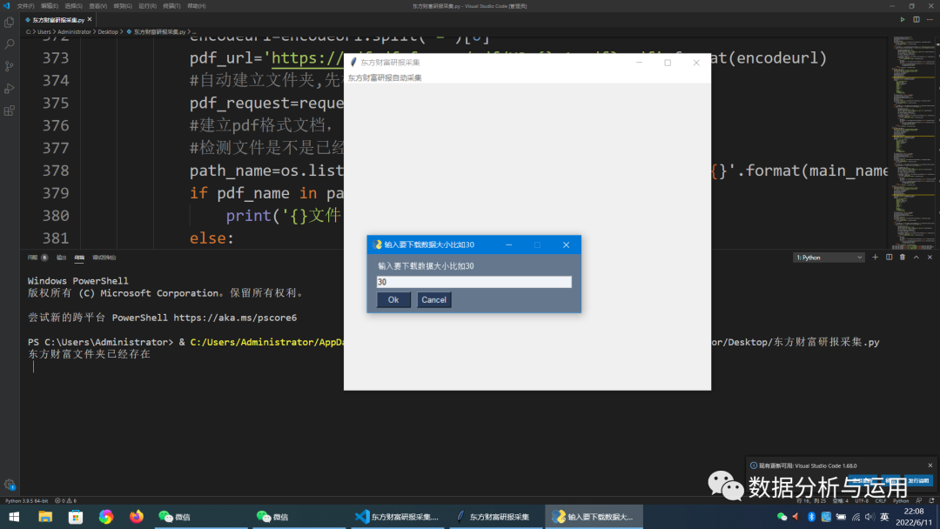
Task: Click the line and column position status
Action: click(x=812, y=501)
